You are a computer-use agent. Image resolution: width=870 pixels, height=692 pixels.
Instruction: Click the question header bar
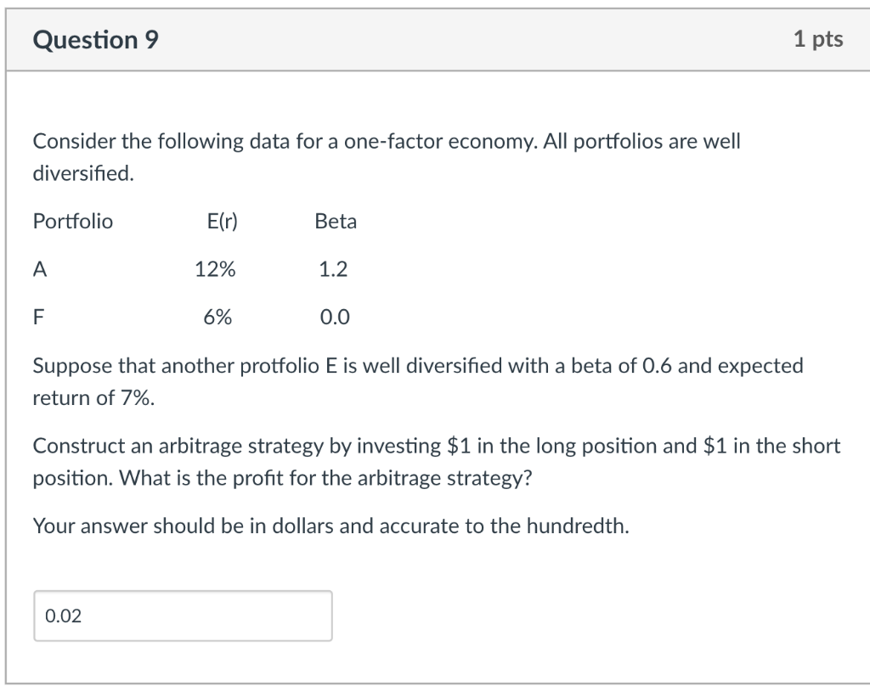click(435, 38)
